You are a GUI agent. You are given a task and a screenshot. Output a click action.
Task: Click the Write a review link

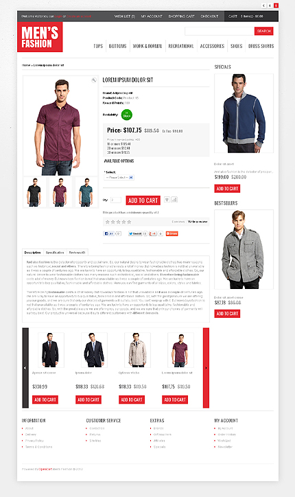click(x=198, y=222)
